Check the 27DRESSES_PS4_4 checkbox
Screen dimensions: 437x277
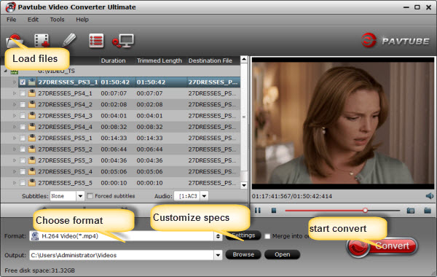23,127
